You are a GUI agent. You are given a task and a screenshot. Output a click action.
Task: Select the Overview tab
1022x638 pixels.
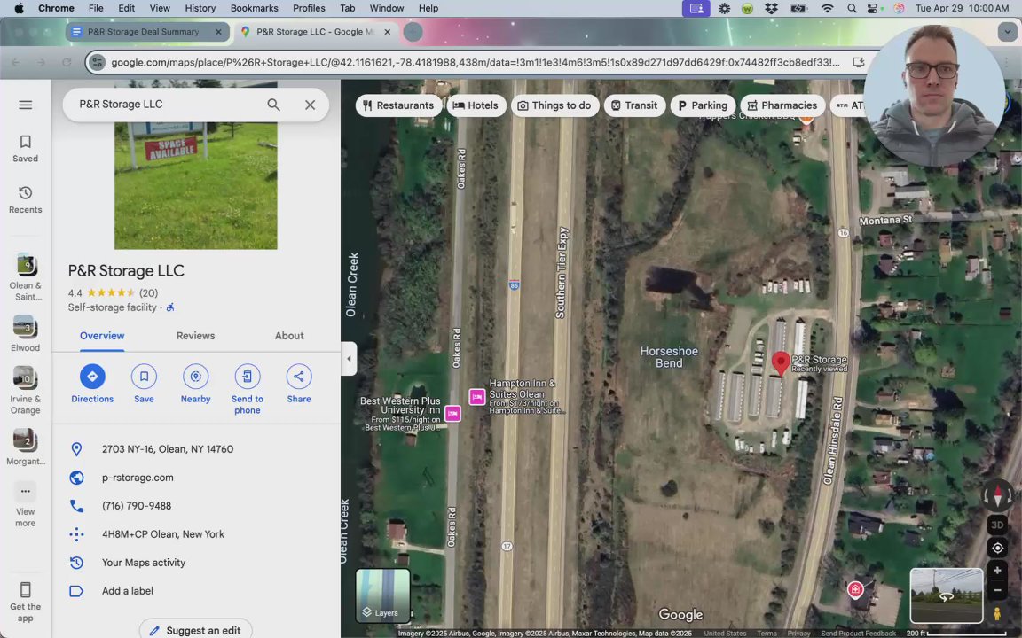[x=102, y=336]
